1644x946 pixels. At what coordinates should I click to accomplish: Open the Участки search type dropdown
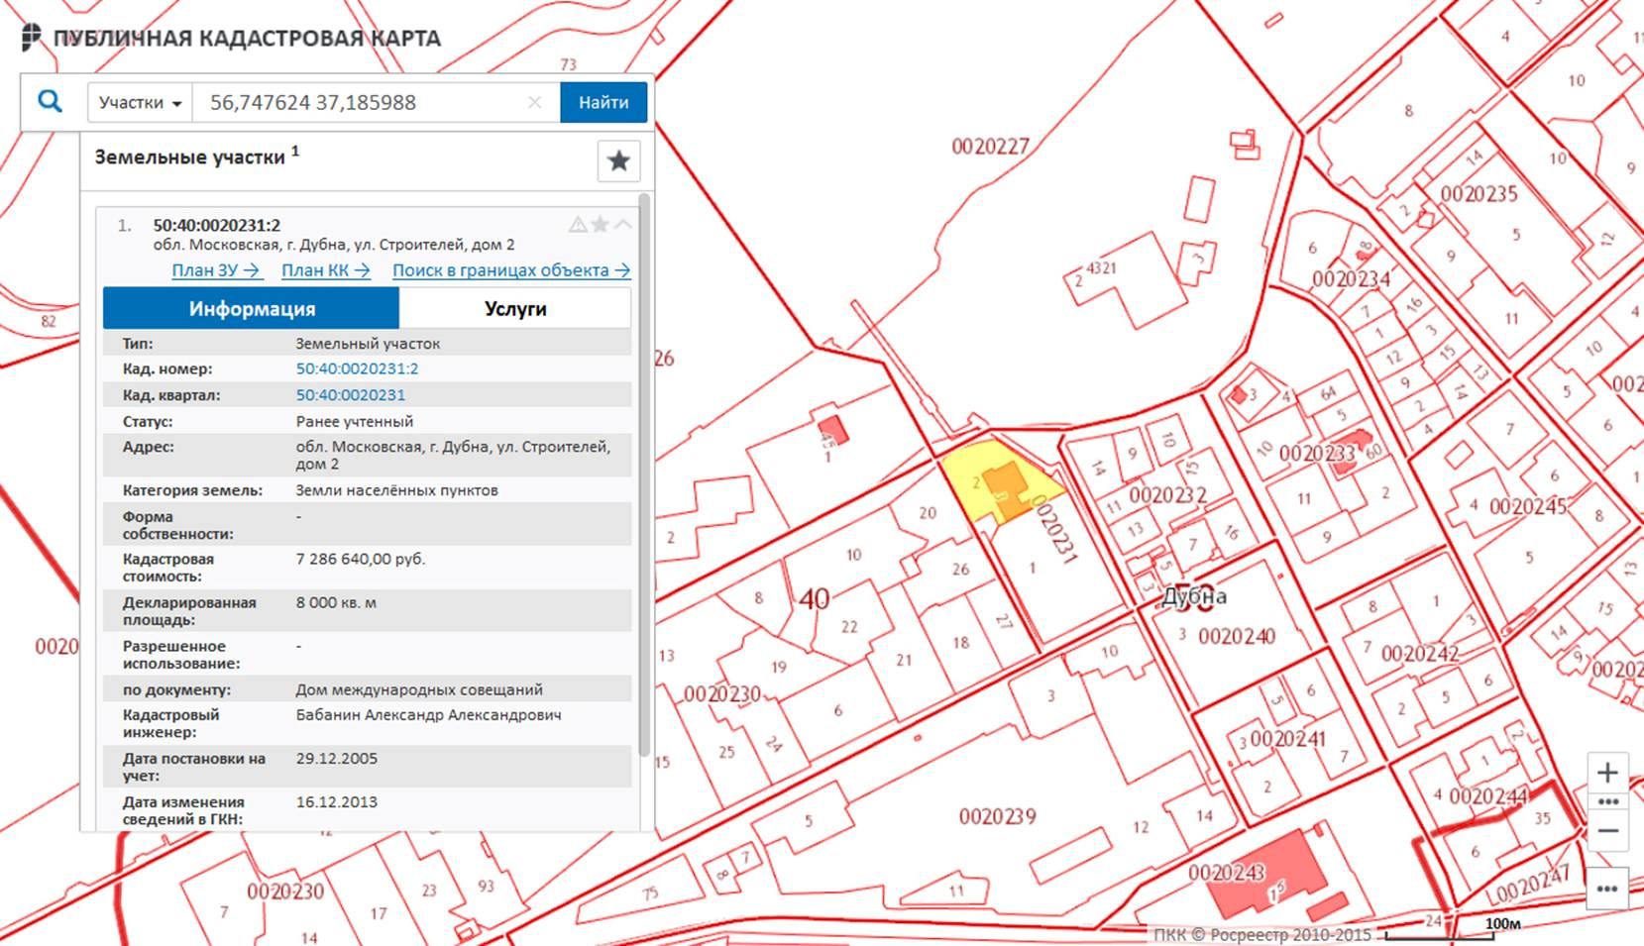coord(140,103)
